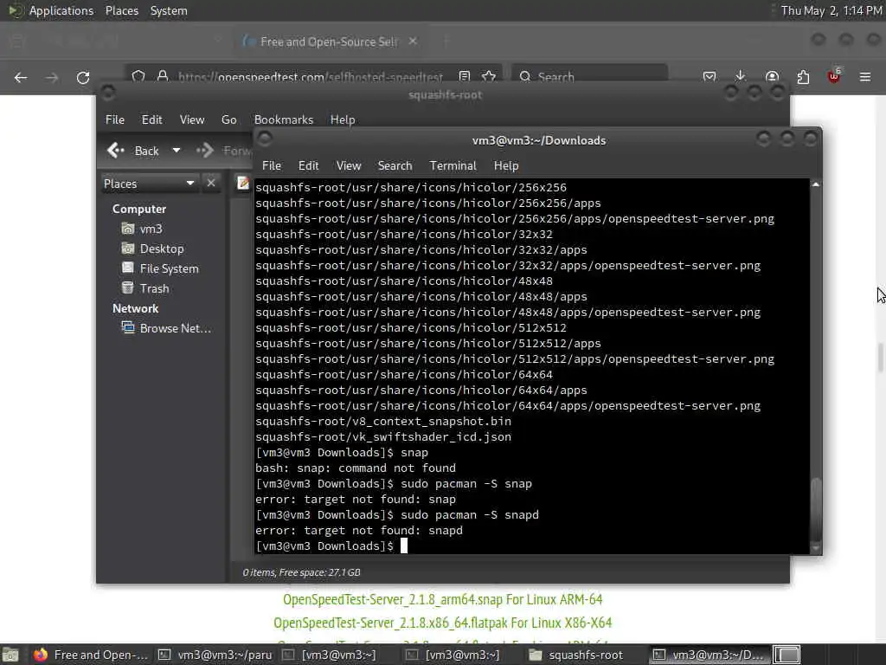Viewport: 886px width, 665px height.
Task: Open the OpenSpeedTest-Server x86_64.flatpak download link
Action: (x=442, y=623)
